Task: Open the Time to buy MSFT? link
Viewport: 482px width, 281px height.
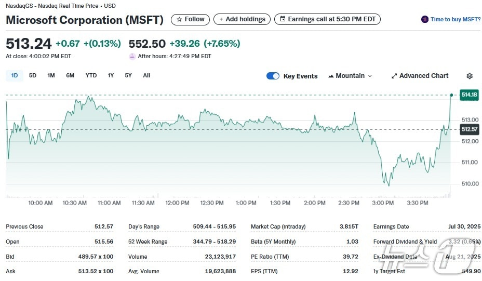Action: [x=455, y=19]
